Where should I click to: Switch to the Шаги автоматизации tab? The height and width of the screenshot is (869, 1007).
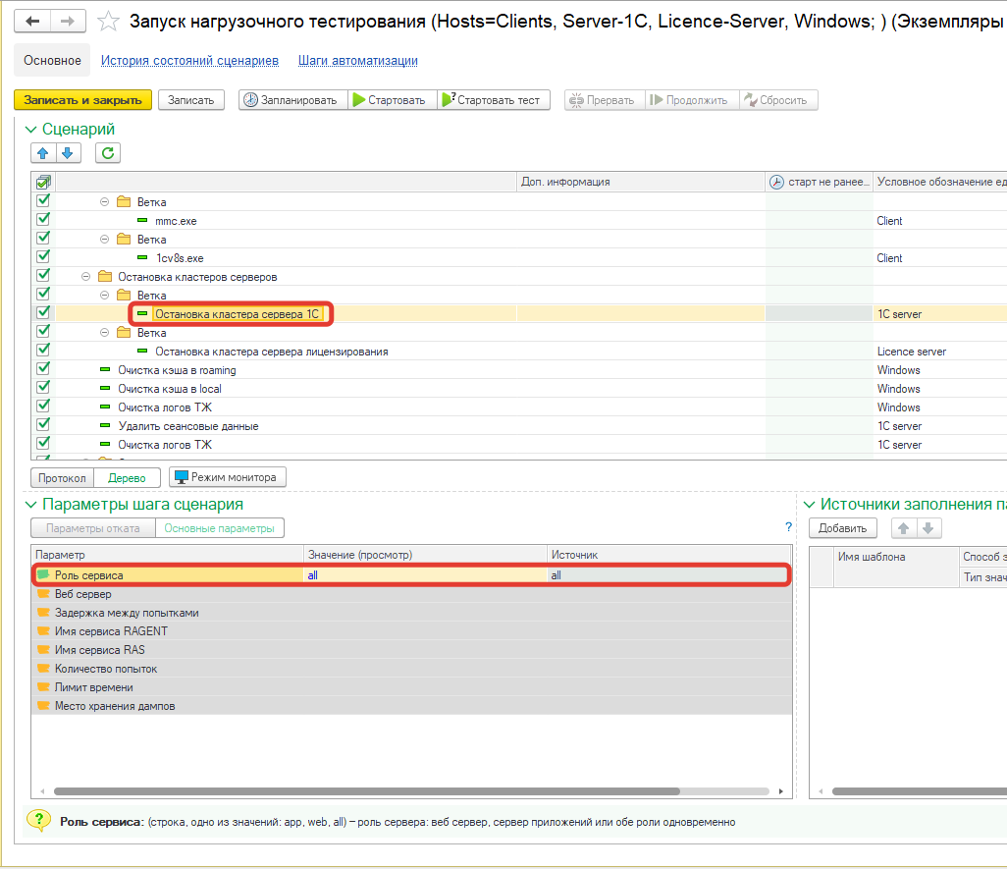(x=357, y=61)
